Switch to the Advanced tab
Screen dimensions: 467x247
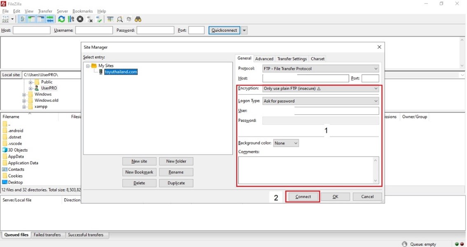tap(264, 59)
